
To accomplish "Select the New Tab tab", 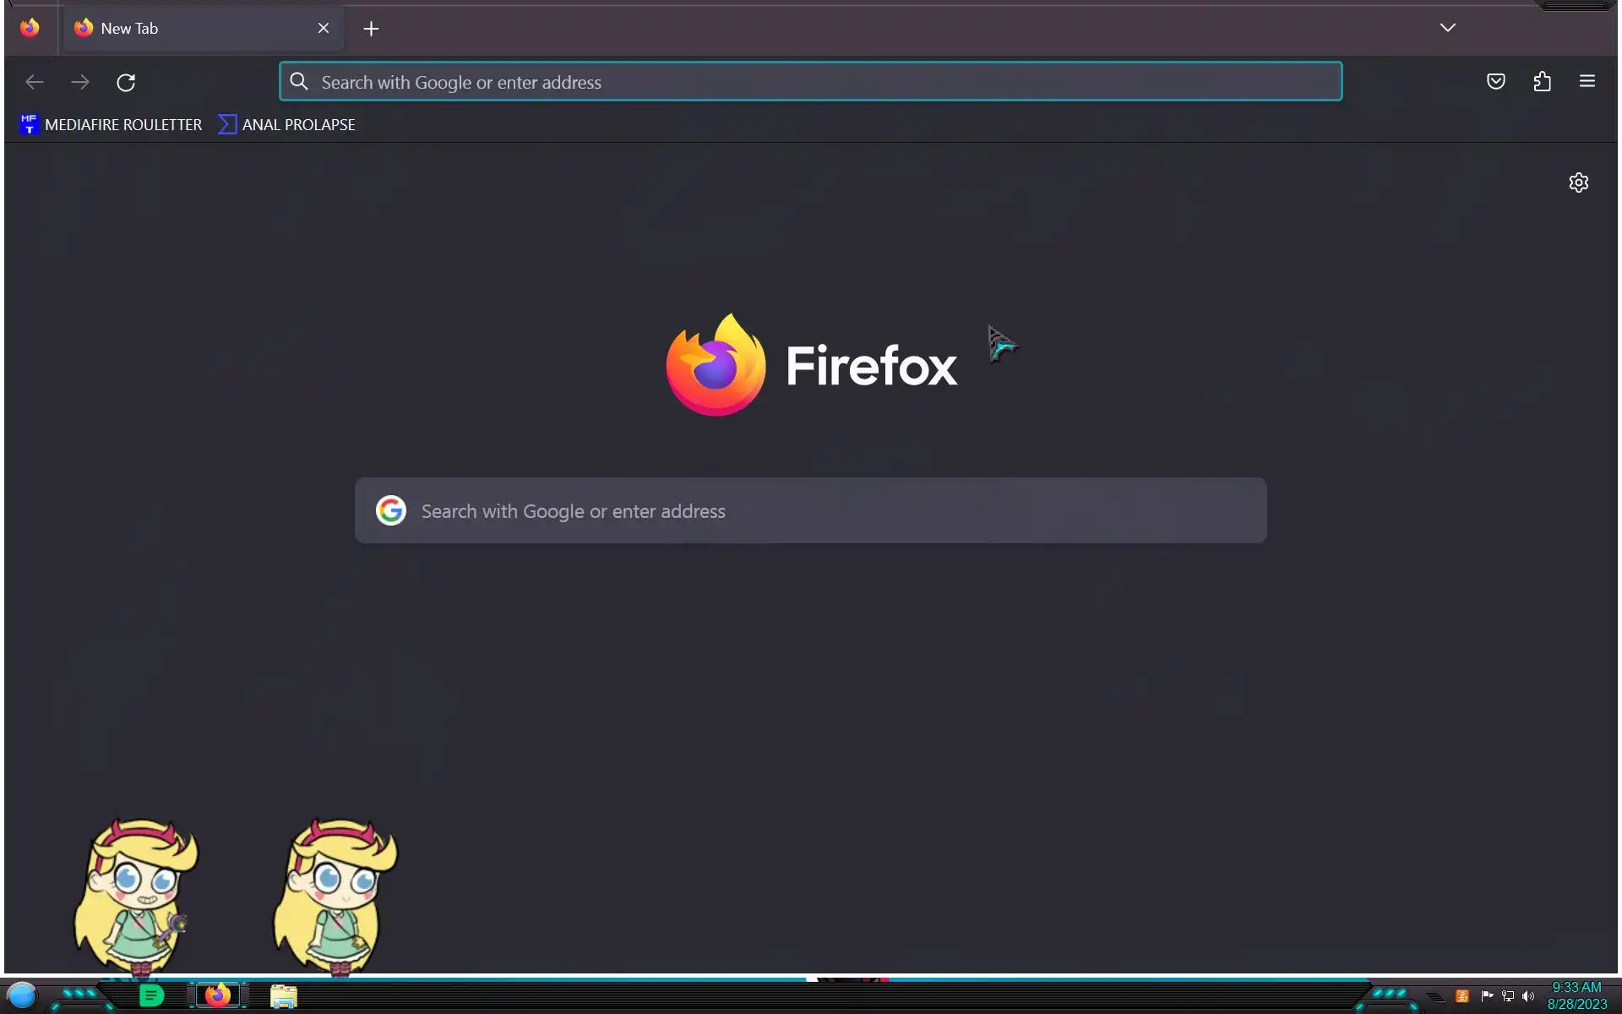I will 186,29.
